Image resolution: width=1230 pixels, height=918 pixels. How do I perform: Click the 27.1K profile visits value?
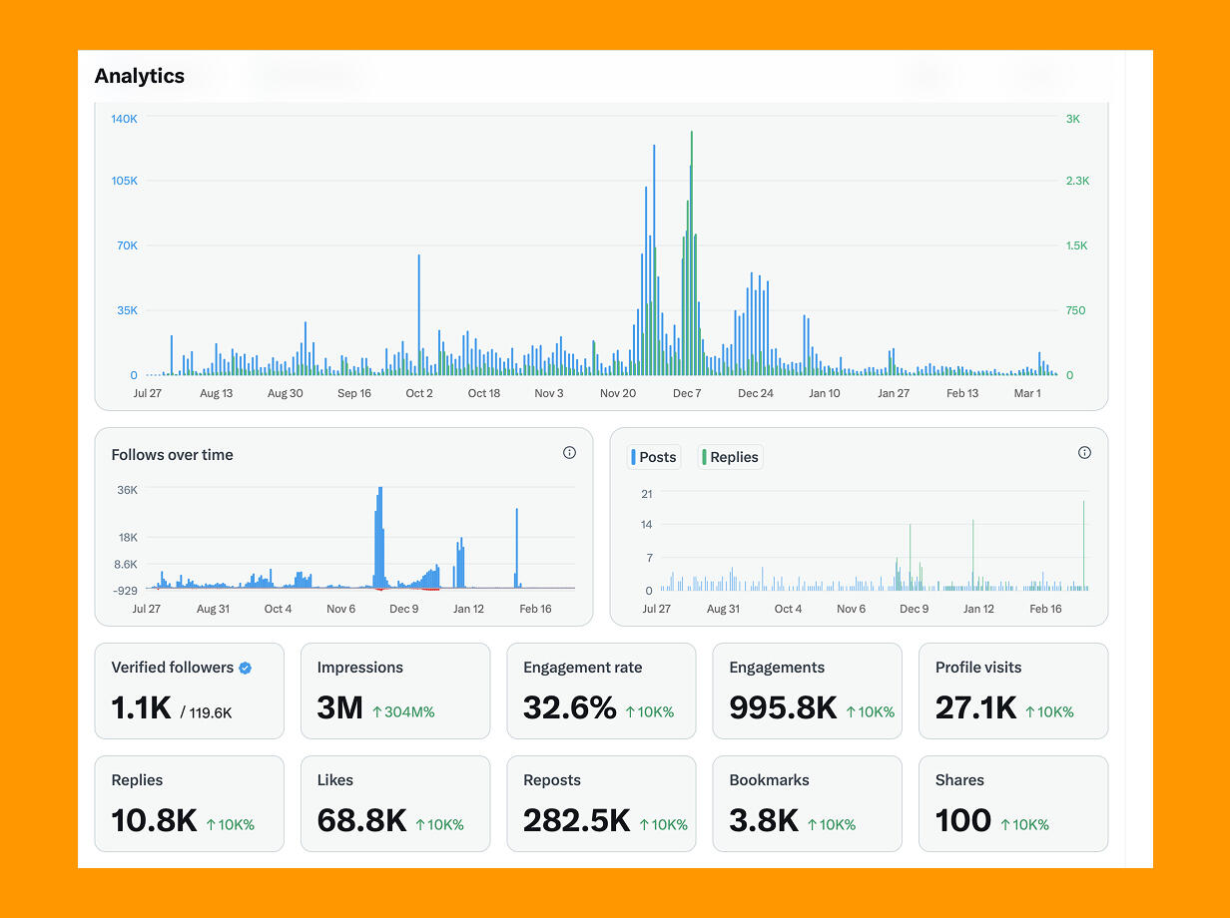(975, 708)
